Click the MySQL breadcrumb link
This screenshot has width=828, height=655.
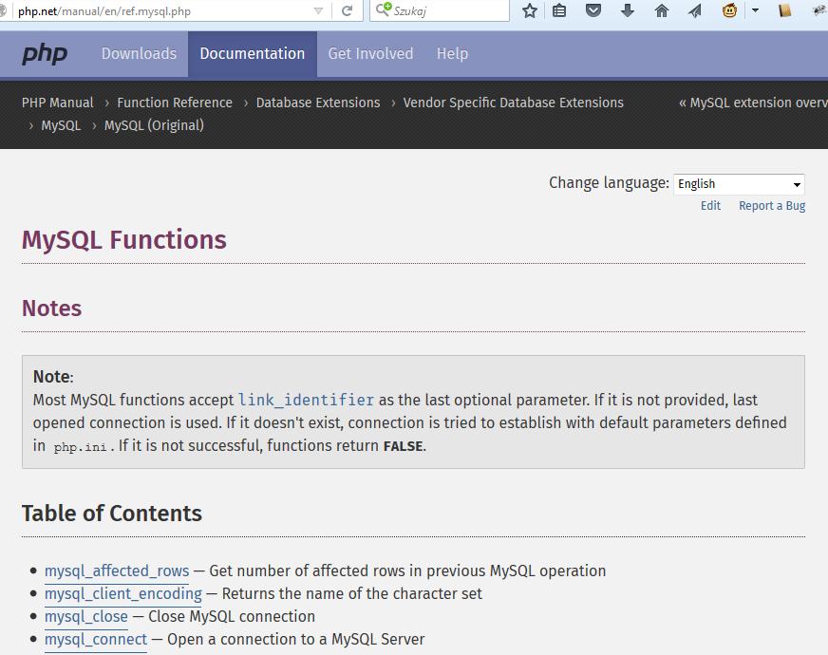pos(62,125)
